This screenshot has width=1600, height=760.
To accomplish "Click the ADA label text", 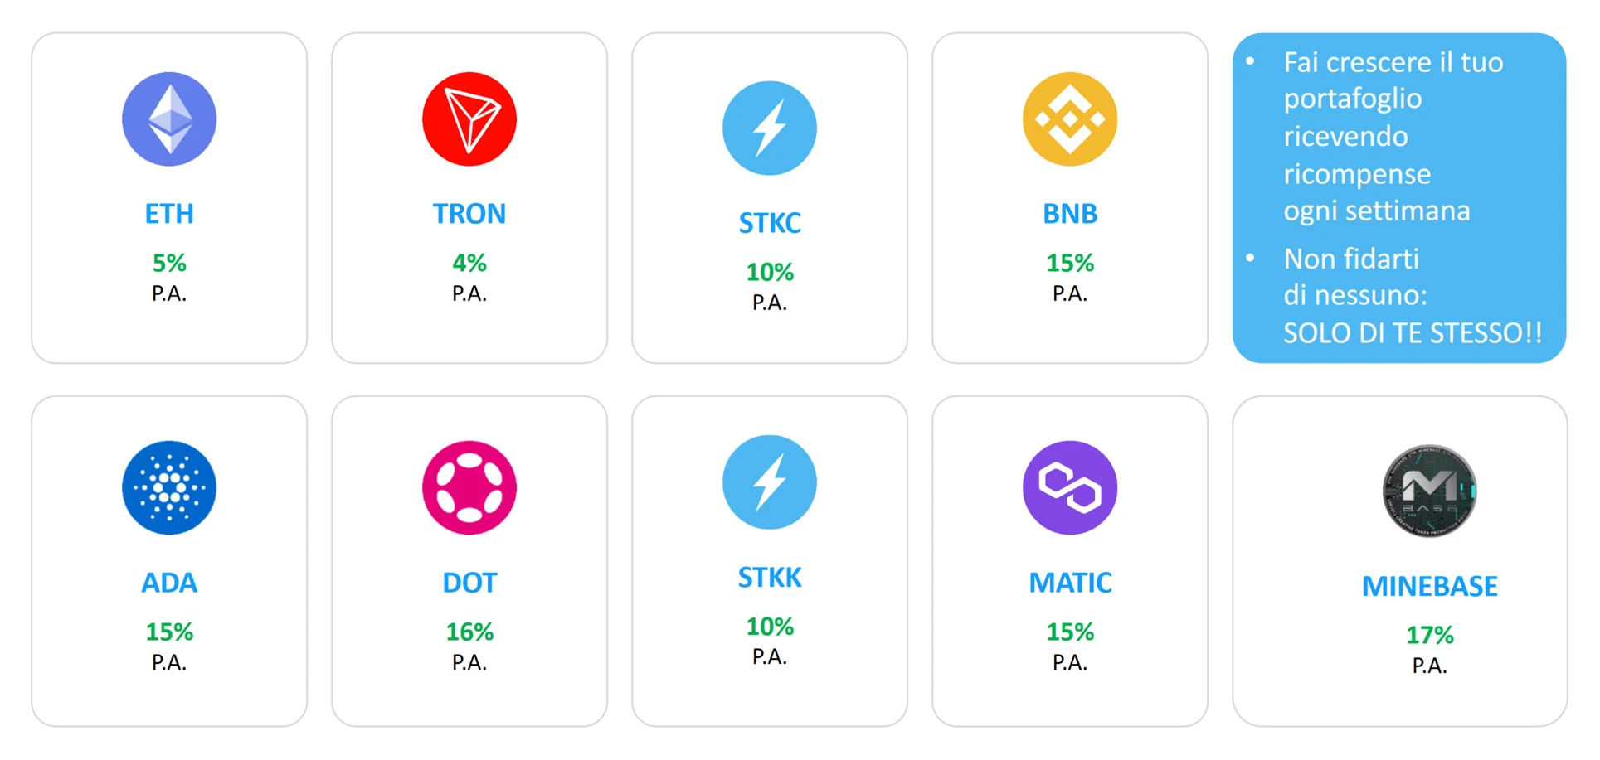I will (169, 583).
